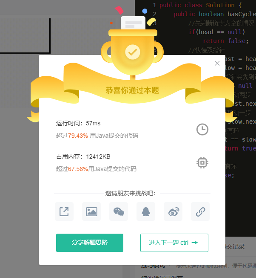256x278 pixels.
Task: Click the hasCycle method line in editor
Action: click(215, 14)
